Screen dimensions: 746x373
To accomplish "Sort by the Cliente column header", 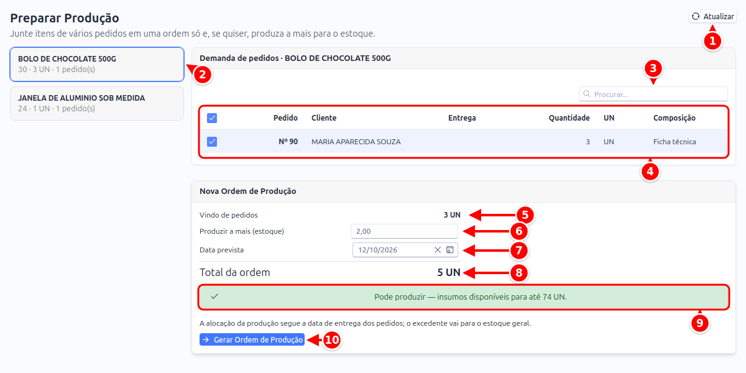I will 324,118.
